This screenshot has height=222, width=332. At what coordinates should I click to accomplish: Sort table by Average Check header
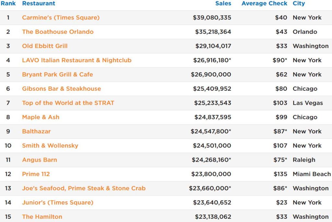tap(265, 3)
